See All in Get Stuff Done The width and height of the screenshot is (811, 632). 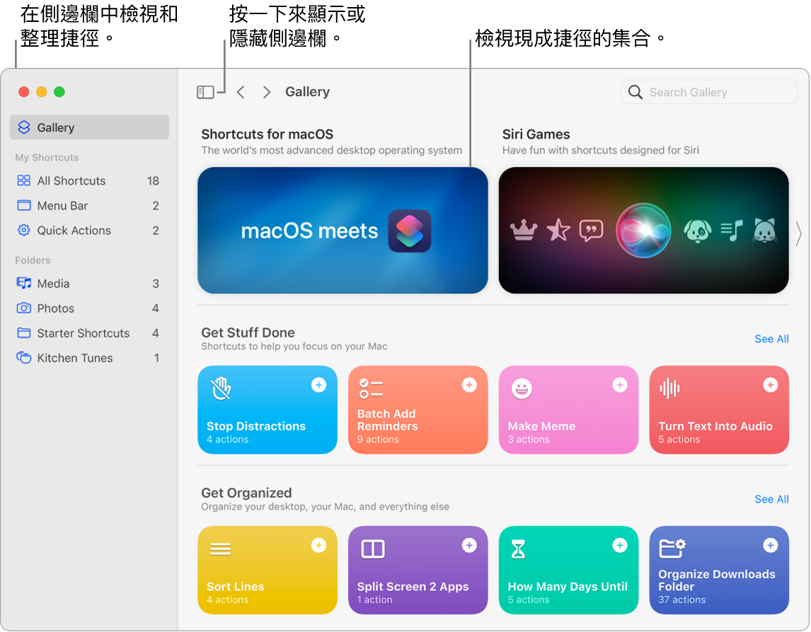point(771,339)
